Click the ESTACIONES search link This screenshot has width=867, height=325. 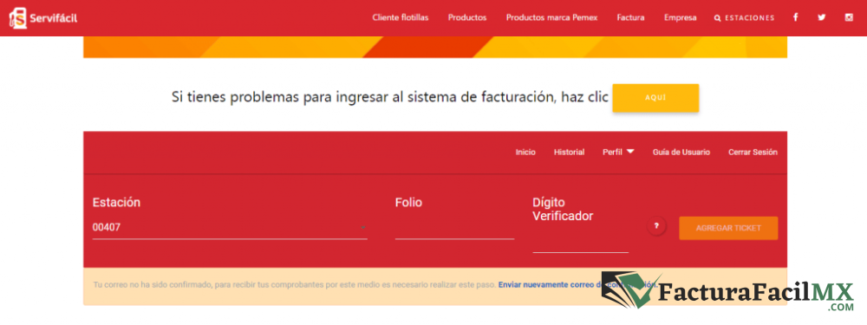tap(744, 18)
